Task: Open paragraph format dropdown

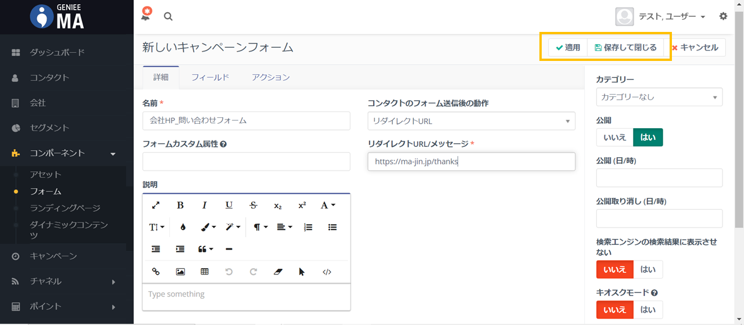Action: click(x=260, y=227)
